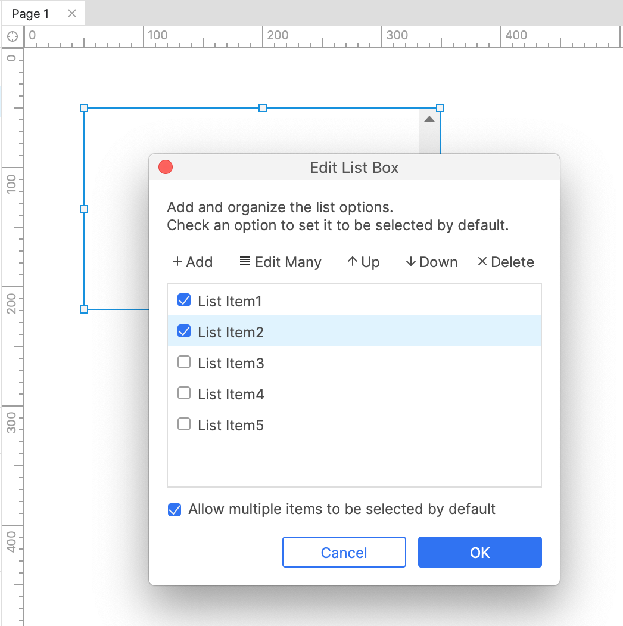
Task: Select the List Item4 row label
Action: (x=231, y=395)
